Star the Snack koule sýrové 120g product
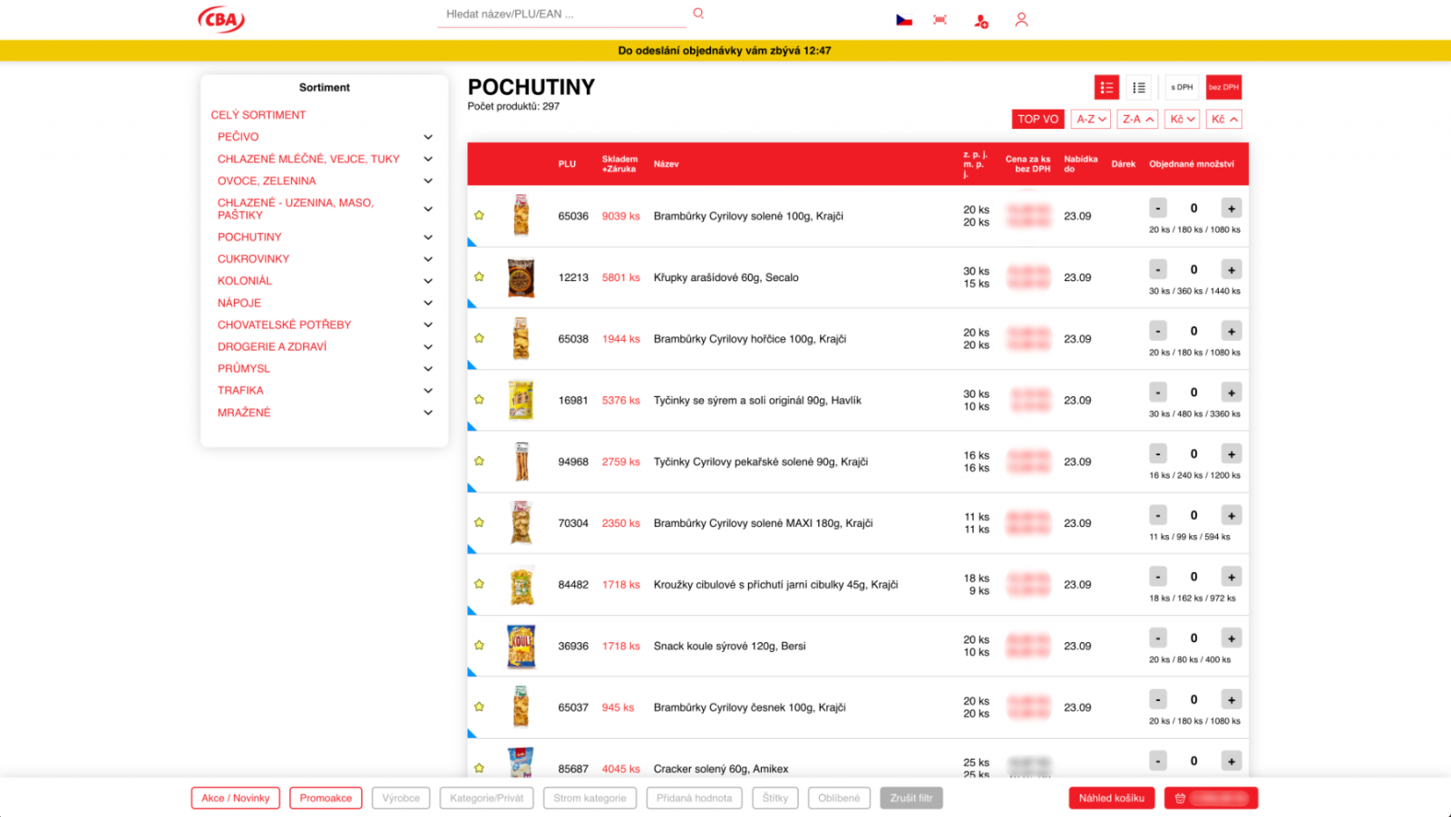1451x817 pixels. pos(479,646)
